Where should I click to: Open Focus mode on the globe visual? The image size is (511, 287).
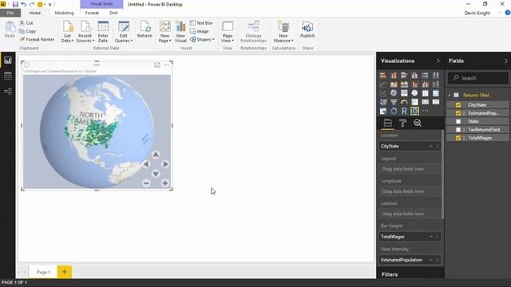157,65
